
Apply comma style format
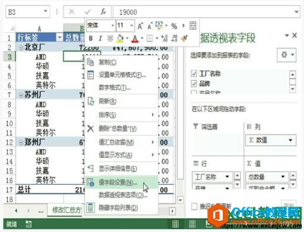(183, 25)
